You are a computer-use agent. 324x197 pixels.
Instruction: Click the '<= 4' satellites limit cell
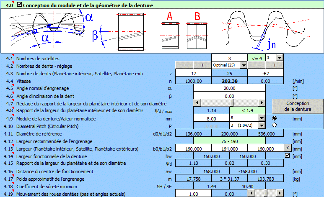click(257, 59)
